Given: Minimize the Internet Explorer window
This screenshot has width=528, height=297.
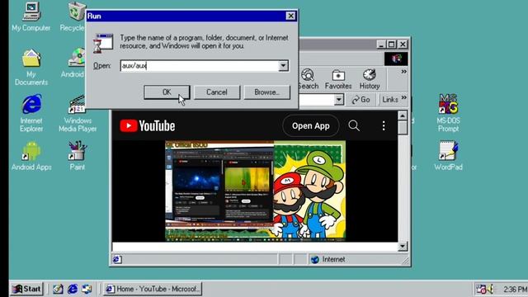Looking at the screenshot, I should tap(381, 44).
